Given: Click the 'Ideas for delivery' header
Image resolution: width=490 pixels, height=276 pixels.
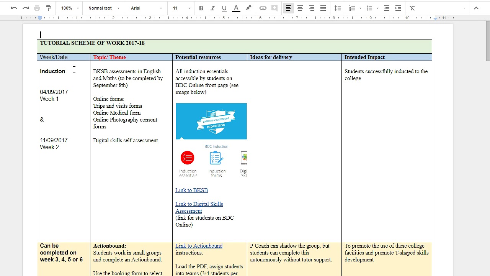Looking at the screenshot, I should click(271, 57).
